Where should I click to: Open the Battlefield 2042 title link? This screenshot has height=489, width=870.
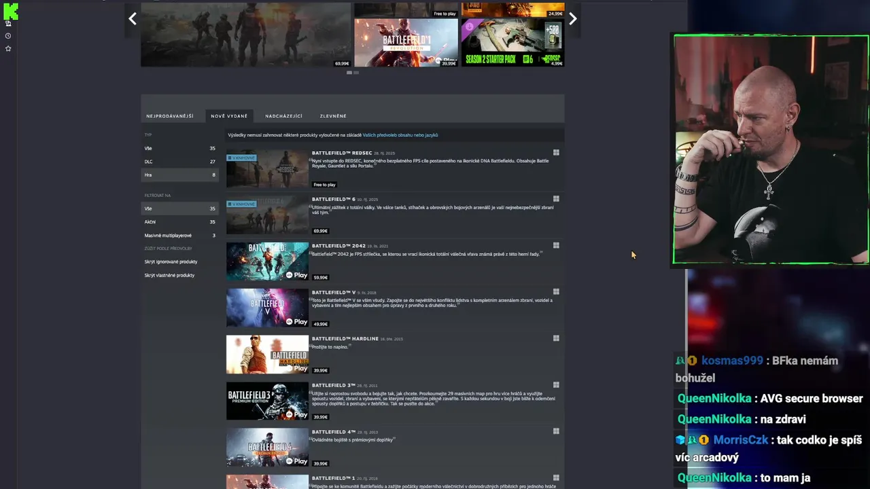point(338,246)
